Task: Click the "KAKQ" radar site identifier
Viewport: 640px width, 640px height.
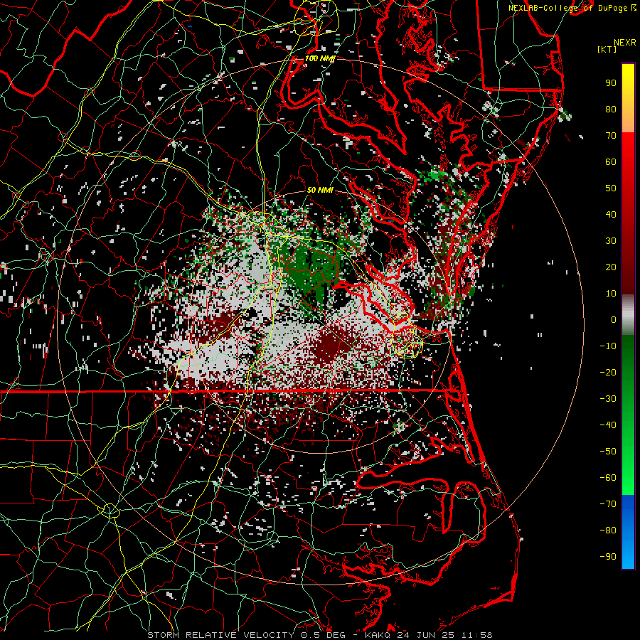Action: (x=377, y=635)
